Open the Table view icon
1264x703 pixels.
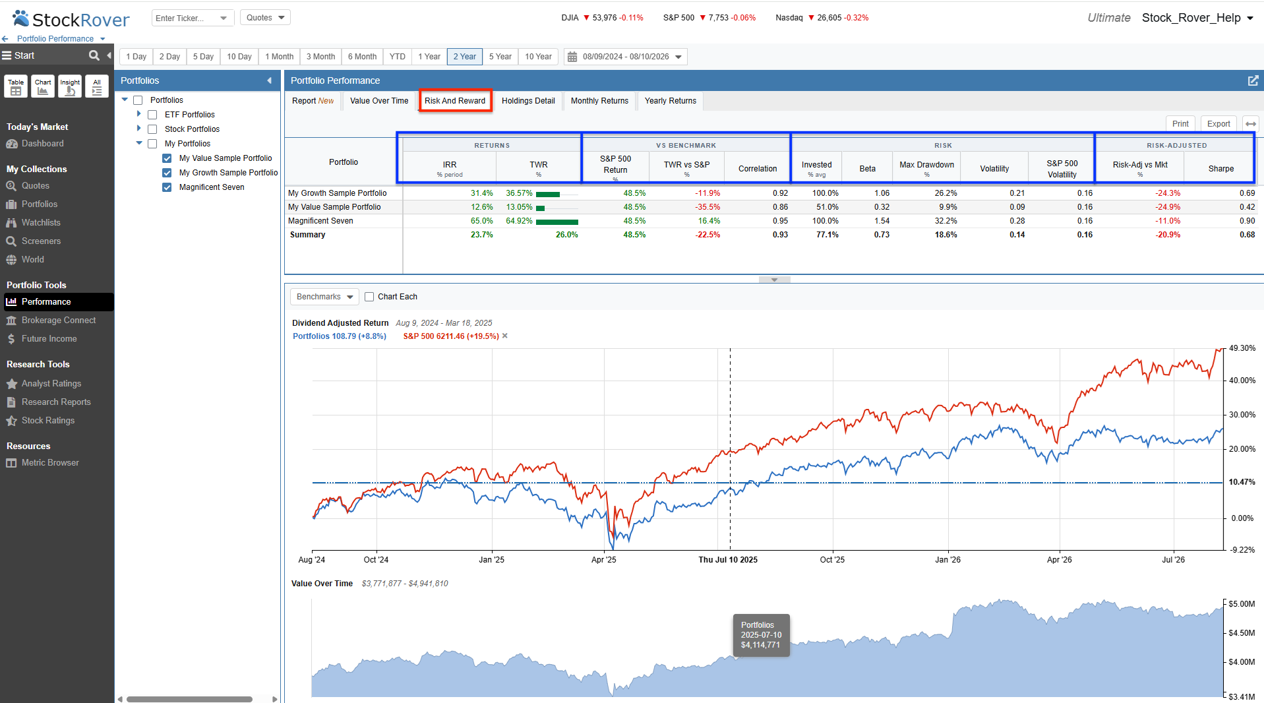coord(16,86)
